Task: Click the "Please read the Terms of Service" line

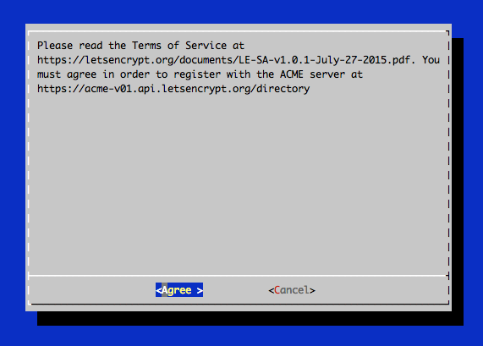Action: [x=140, y=46]
